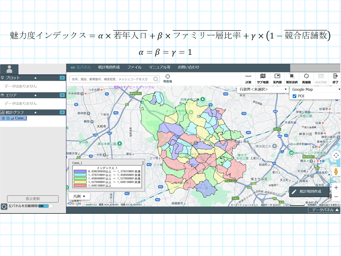
Task: Open the 行政界 <未選択> dropdown
Action: [x=262, y=89]
